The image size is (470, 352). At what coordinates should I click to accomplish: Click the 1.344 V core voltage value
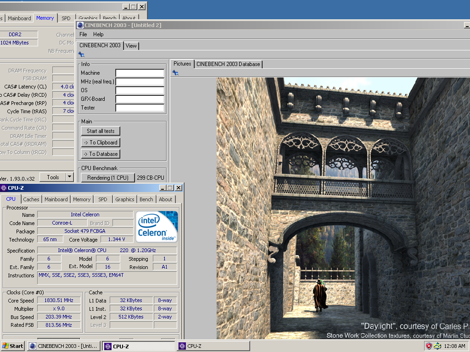point(117,239)
